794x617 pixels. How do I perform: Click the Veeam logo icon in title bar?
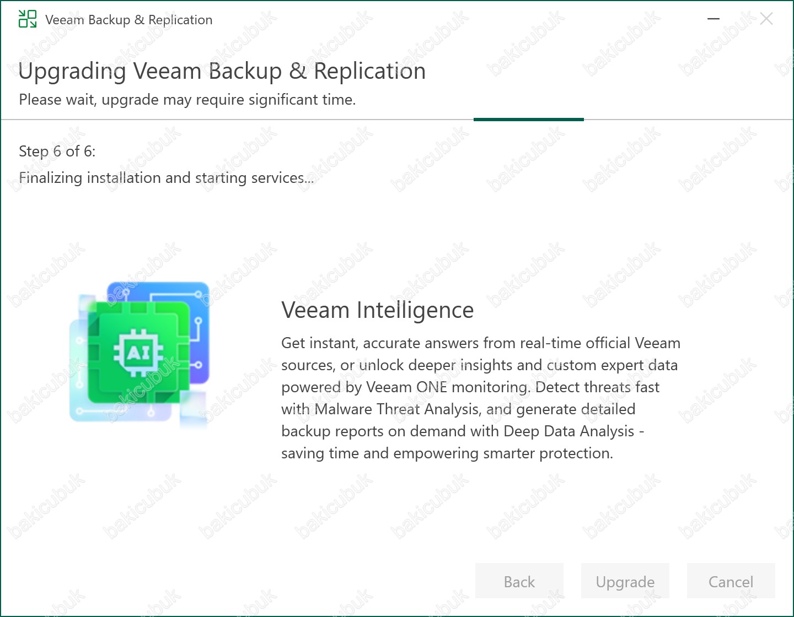click(x=28, y=19)
